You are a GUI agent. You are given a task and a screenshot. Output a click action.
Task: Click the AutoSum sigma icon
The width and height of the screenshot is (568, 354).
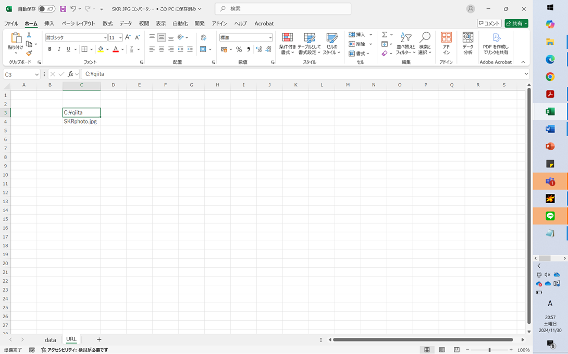click(x=385, y=35)
